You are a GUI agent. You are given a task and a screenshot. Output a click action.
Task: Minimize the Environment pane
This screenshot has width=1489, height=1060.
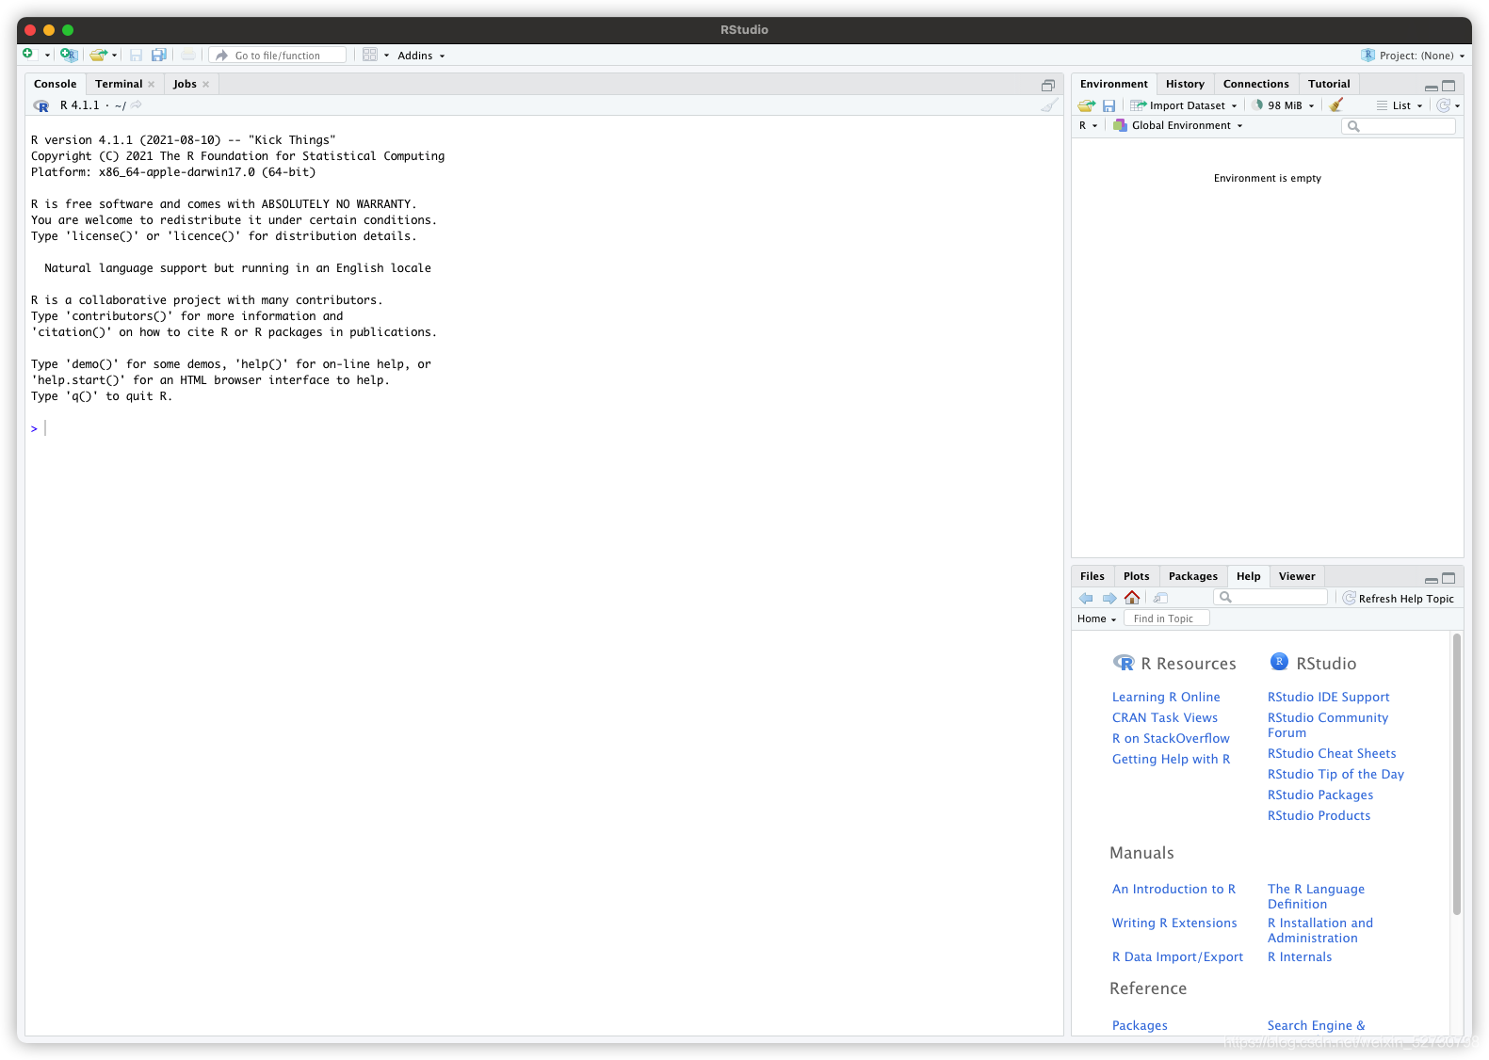point(1432,87)
